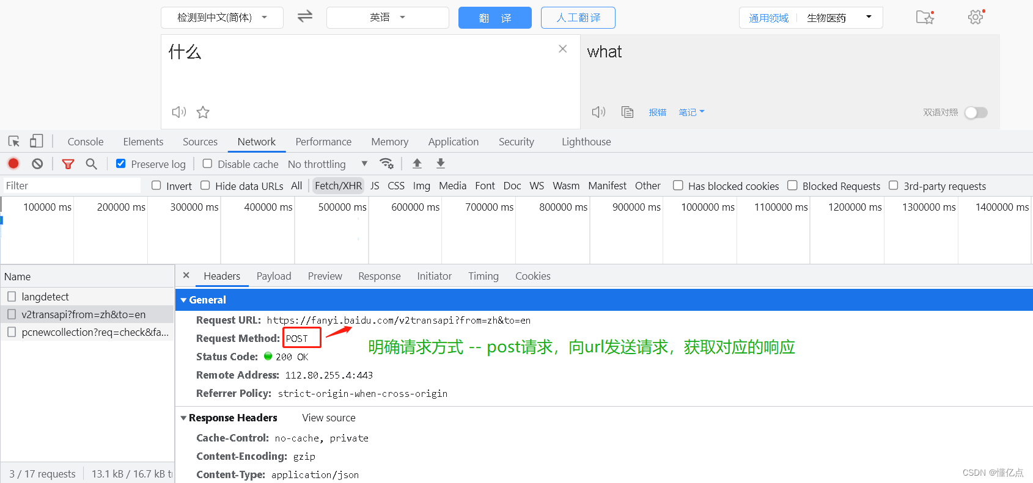
Task: Close the request details panel
Action: click(x=186, y=275)
